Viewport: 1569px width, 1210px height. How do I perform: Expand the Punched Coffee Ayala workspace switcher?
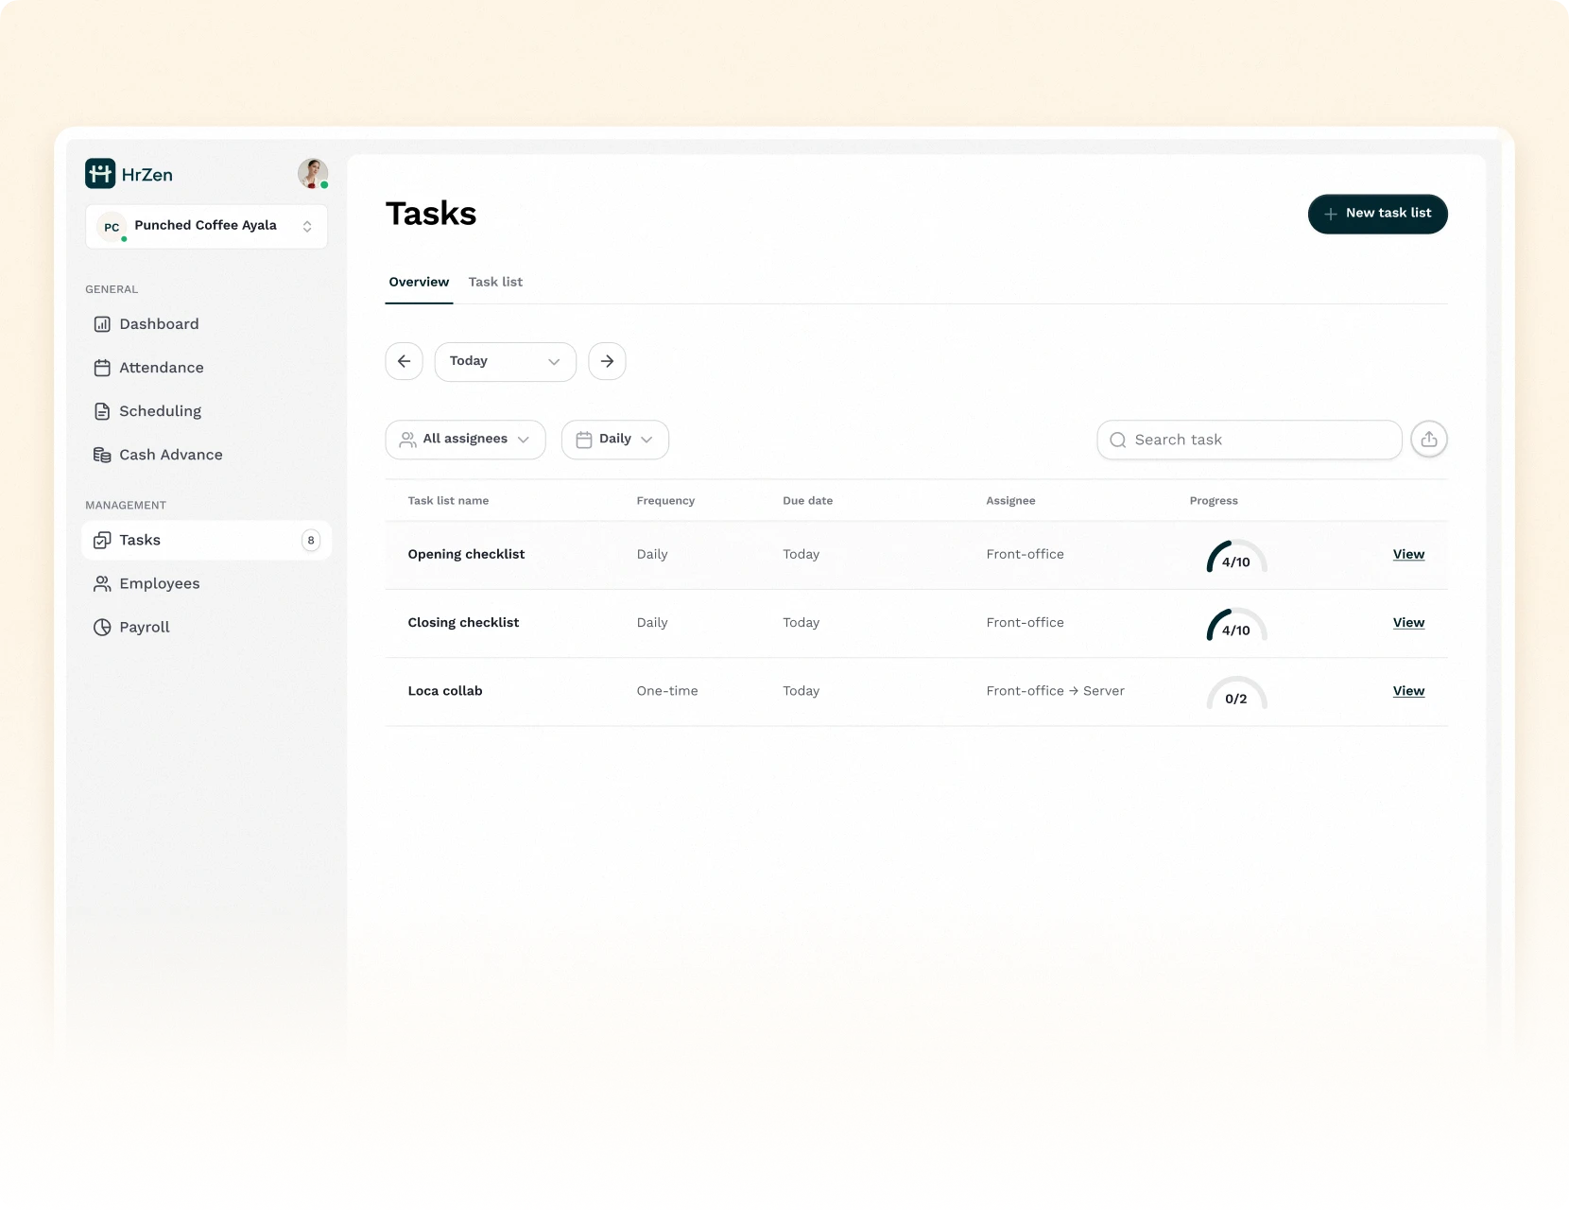tap(206, 227)
